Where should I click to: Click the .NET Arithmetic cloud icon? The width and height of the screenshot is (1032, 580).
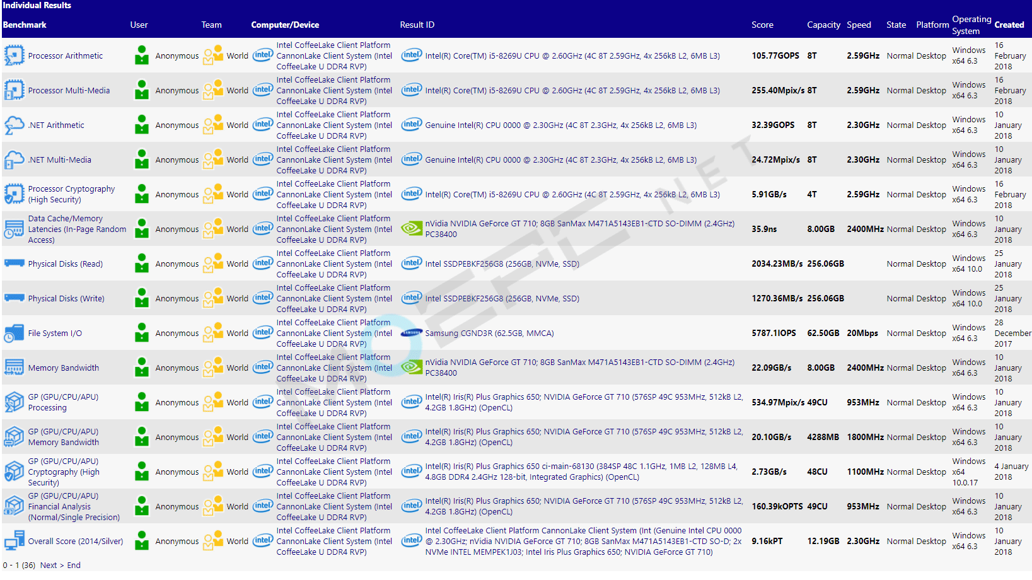[14, 125]
